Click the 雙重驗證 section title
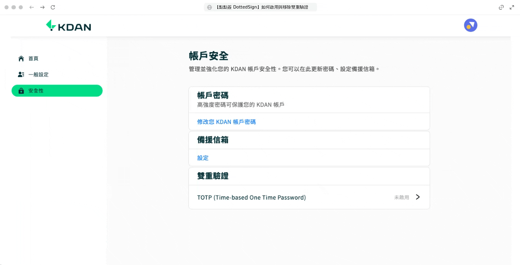 pyautogui.click(x=213, y=176)
